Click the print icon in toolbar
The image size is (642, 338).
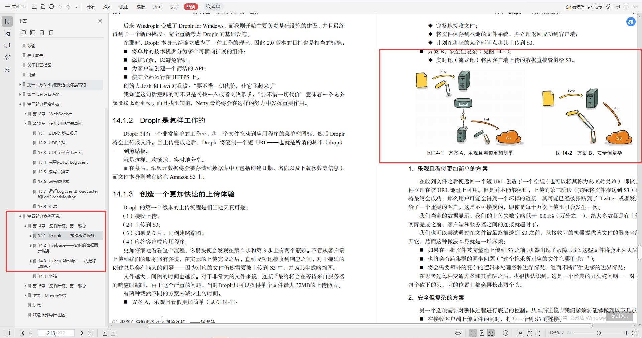tap(51, 7)
